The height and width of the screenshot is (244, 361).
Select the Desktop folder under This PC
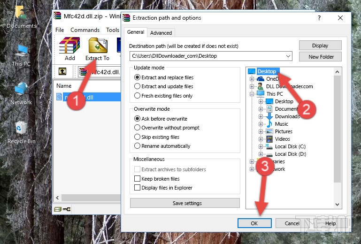click(284, 101)
